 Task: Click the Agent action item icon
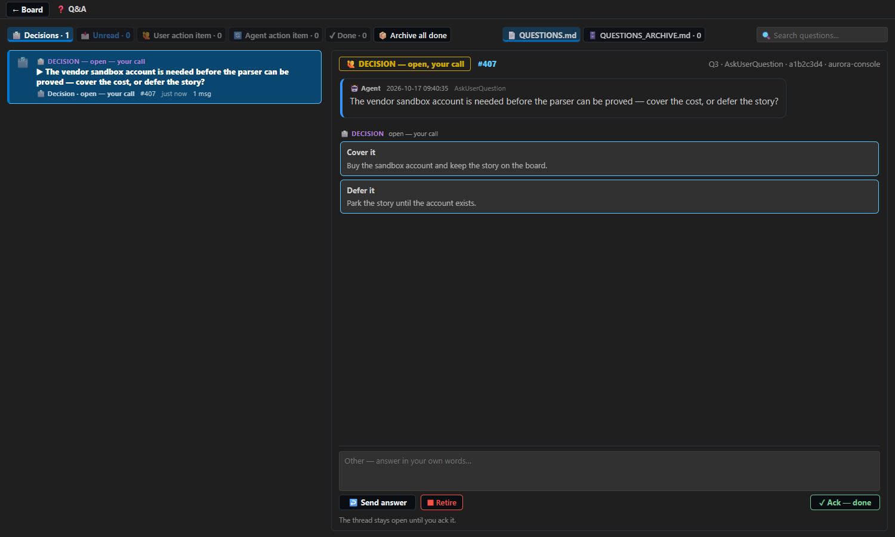[x=237, y=35]
